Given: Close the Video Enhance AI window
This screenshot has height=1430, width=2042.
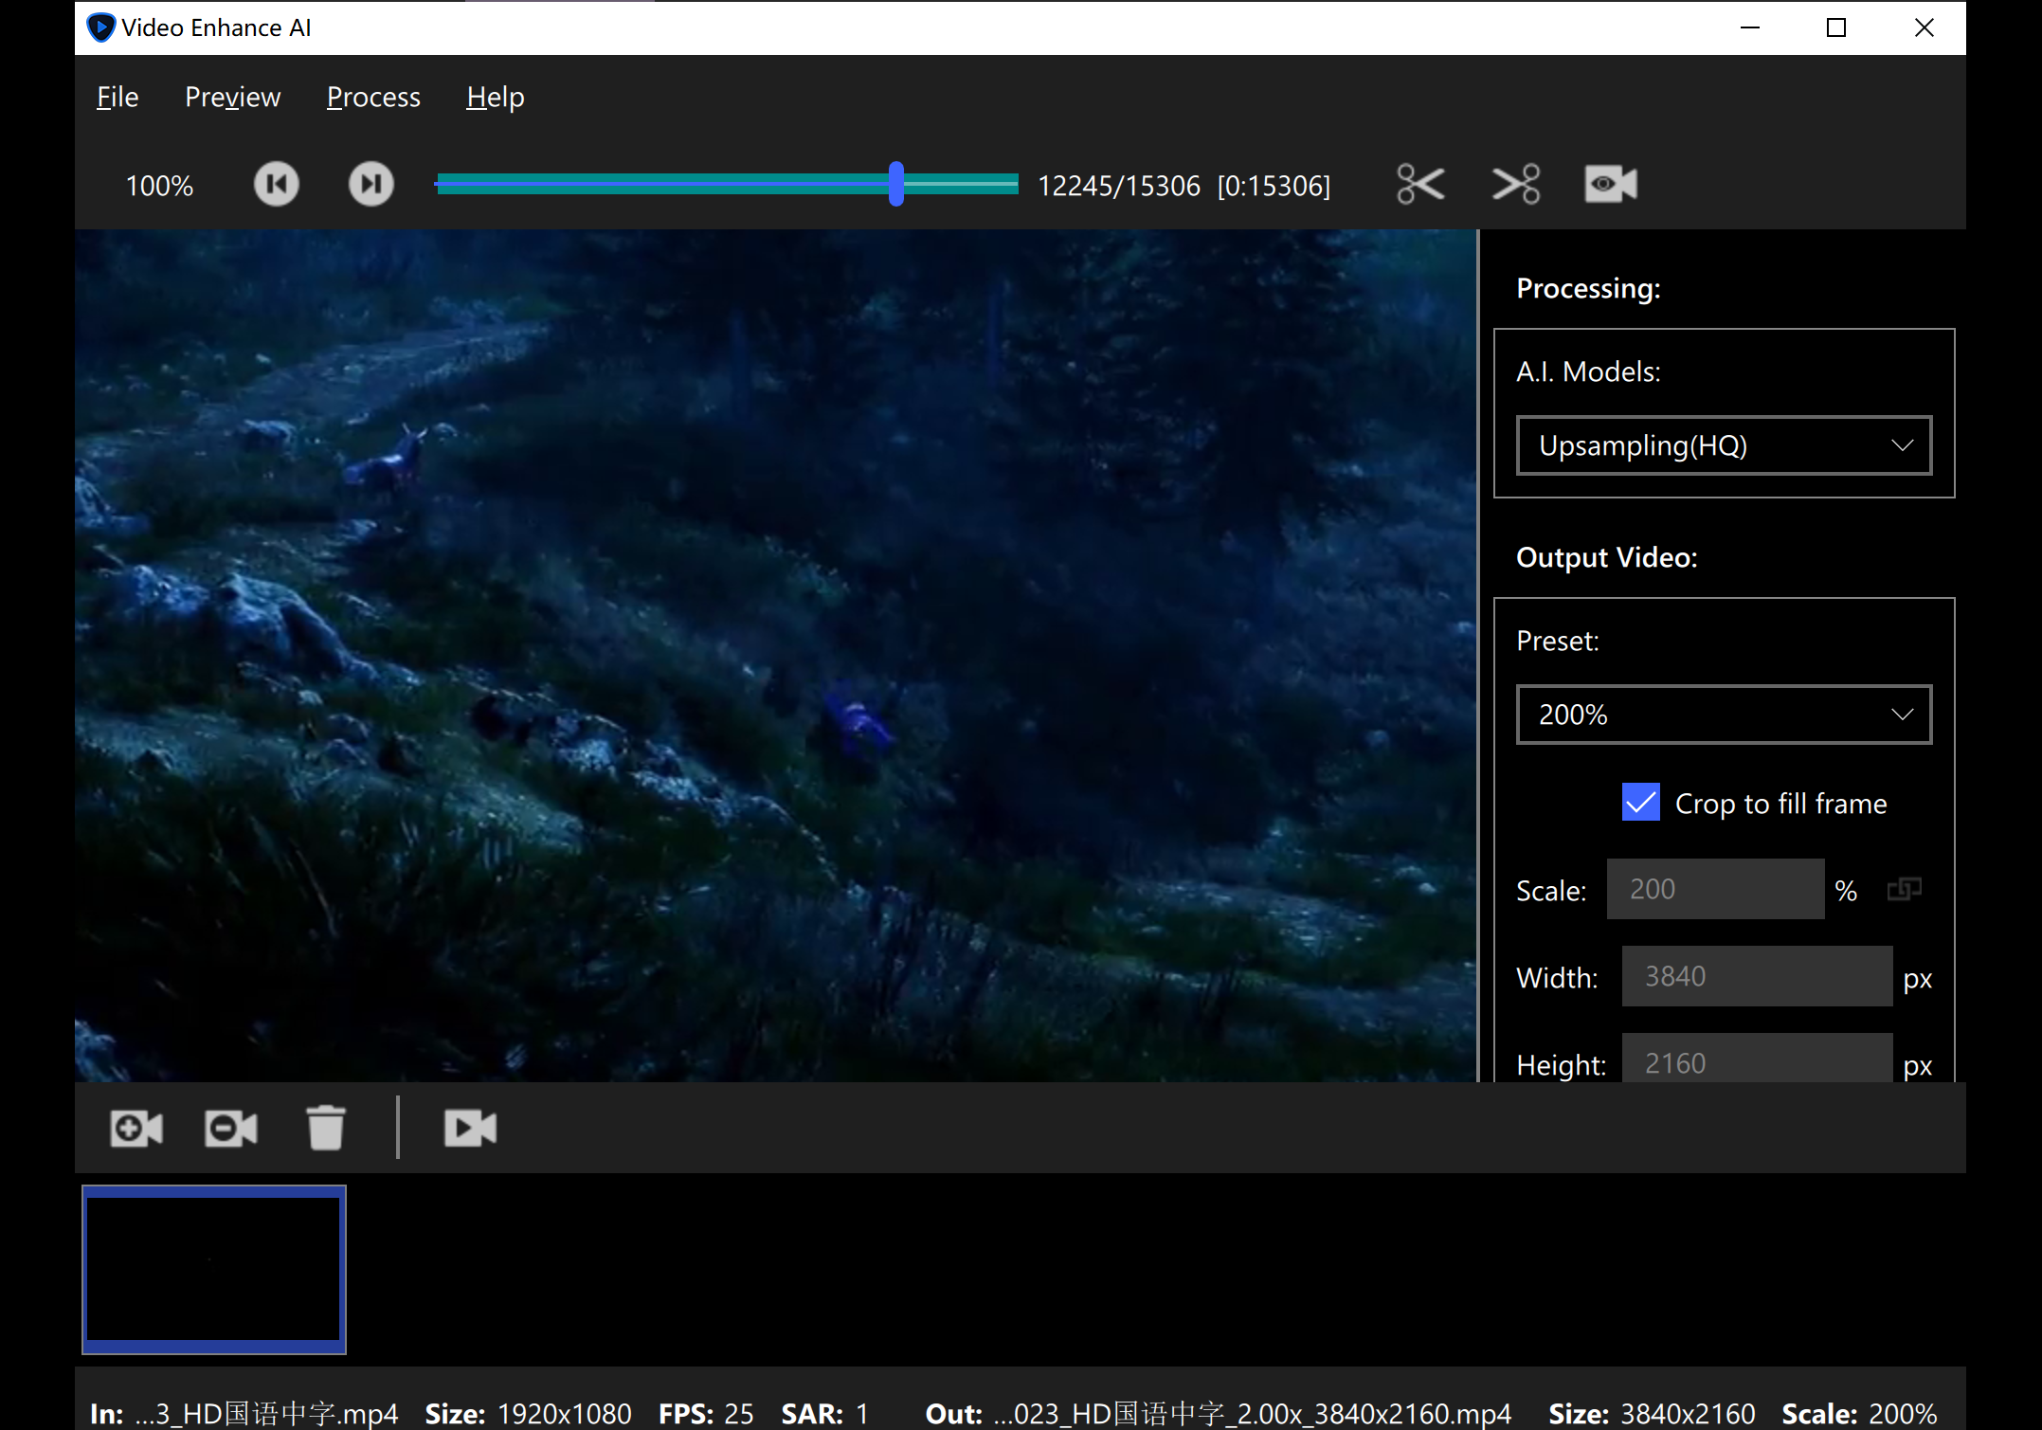Looking at the screenshot, I should point(1924,27).
